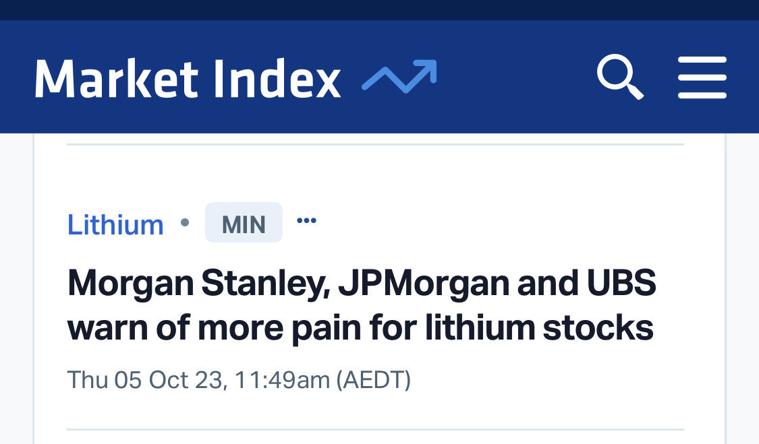Image resolution: width=759 pixels, height=444 pixels.
Task: Click the '(AEDT)' timezone text
Action: pyautogui.click(x=373, y=380)
